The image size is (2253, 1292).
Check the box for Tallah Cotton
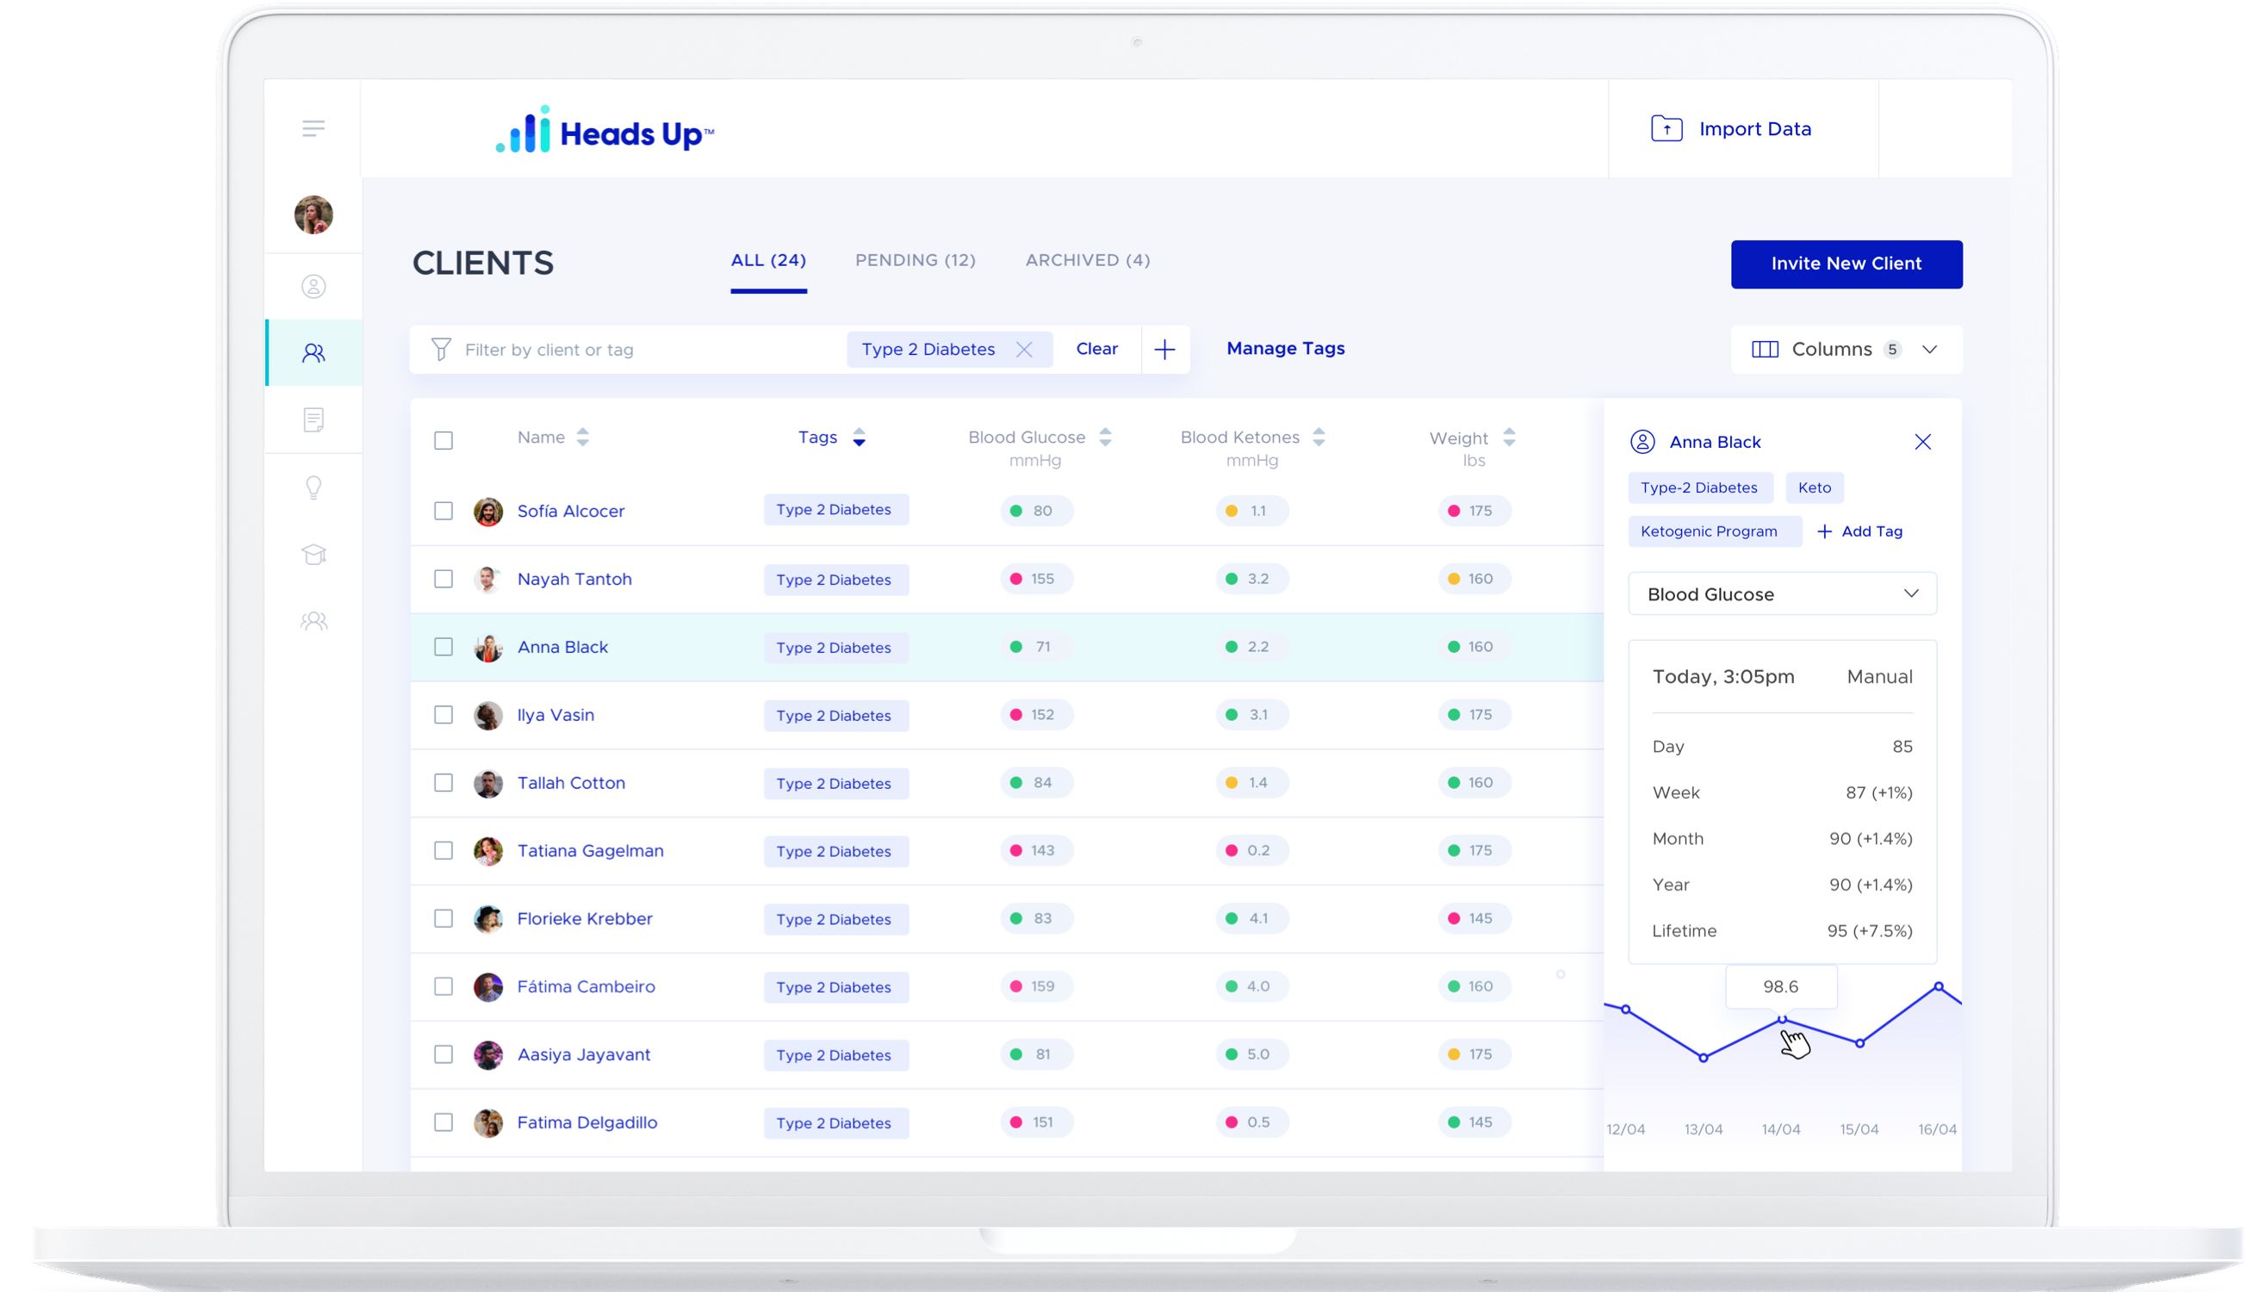click(x=444, y=784)
